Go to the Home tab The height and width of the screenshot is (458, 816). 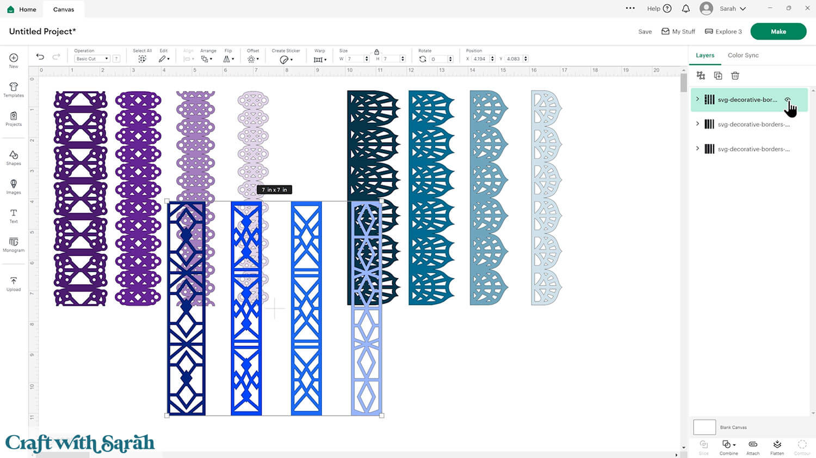tap(22, 9)
